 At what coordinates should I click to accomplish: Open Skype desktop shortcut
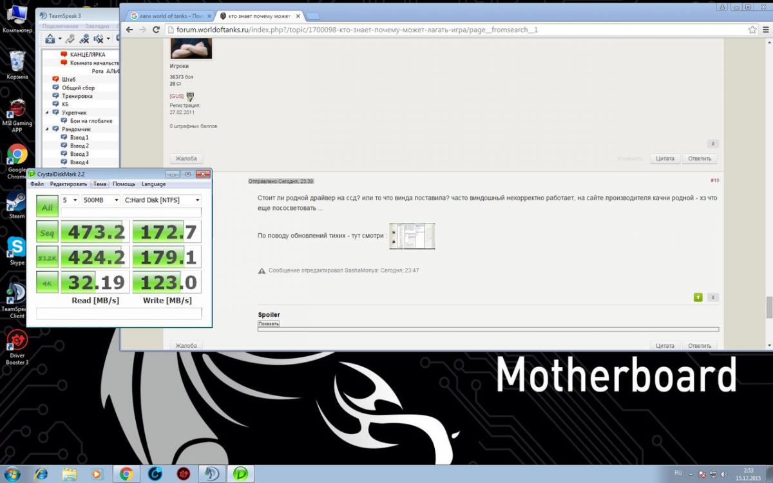click(17, 251)
